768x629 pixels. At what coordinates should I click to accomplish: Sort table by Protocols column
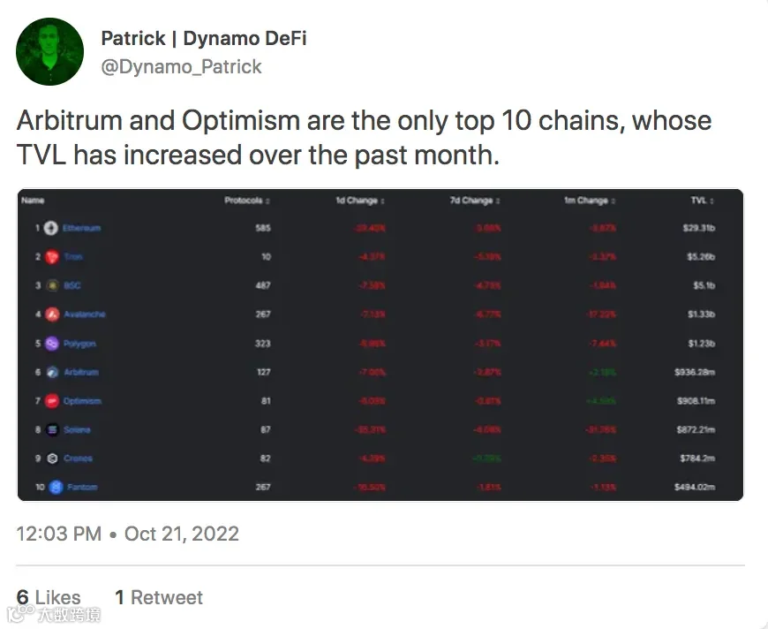click(247, 201)
